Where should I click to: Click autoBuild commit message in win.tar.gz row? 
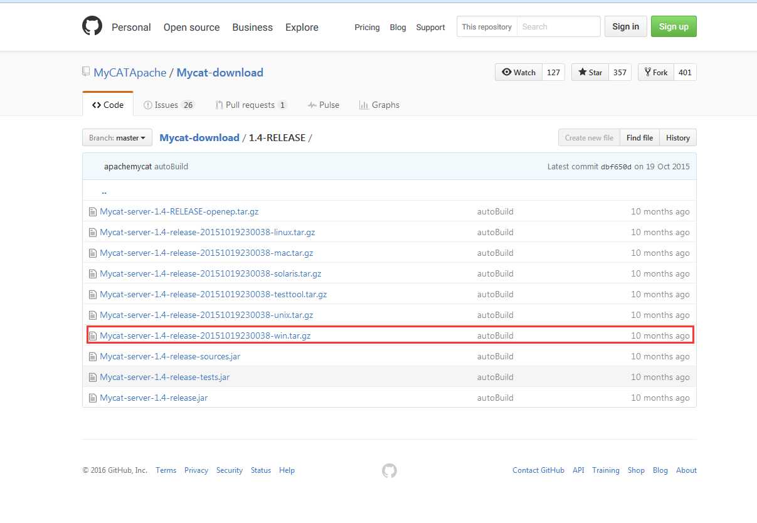tap(495, 336)
